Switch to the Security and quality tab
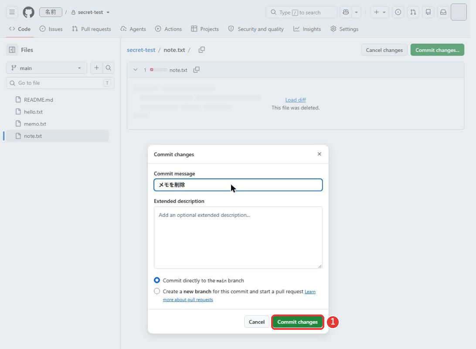 [x=256, y=29]
